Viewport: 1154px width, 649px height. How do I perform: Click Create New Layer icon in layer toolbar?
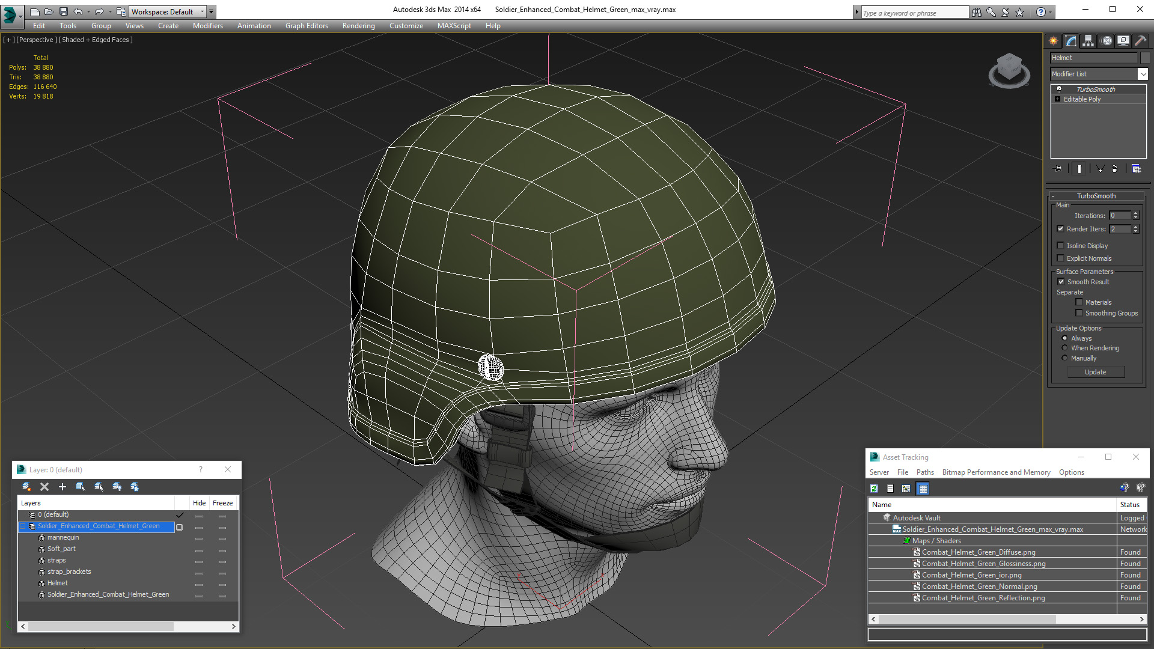point(26,487)
